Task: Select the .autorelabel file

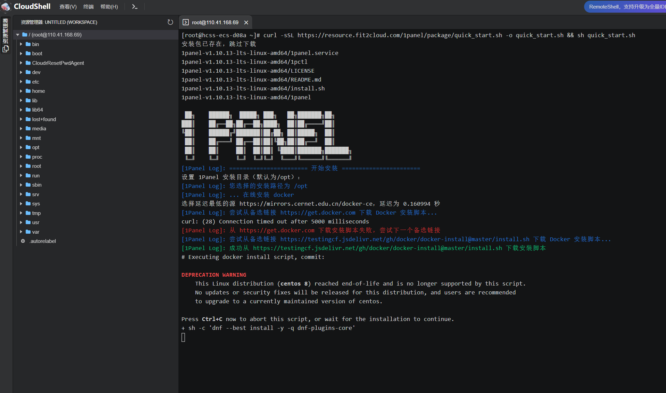Action: point(43,241)
